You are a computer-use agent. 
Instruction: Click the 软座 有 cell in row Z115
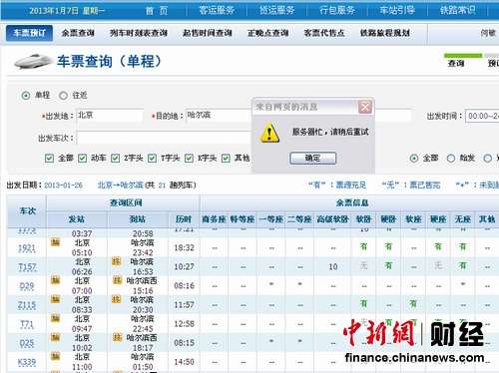pyautogui.click(x=413, y=304)
